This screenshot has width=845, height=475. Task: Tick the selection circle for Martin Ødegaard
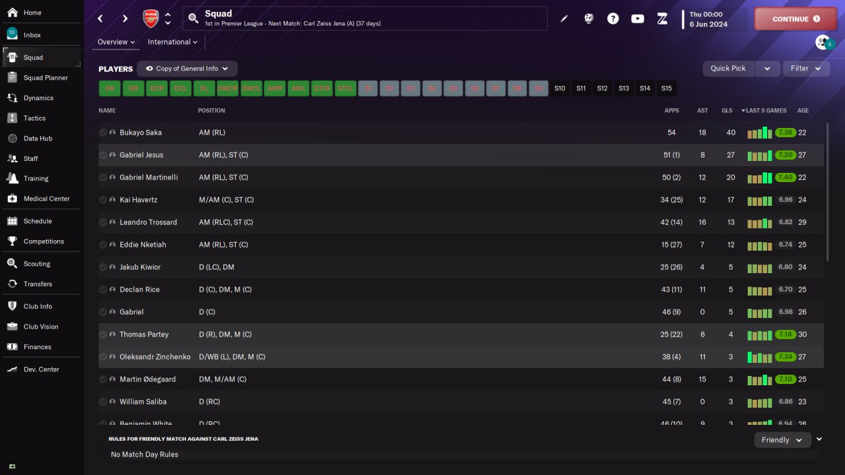[x=103, y=379]
